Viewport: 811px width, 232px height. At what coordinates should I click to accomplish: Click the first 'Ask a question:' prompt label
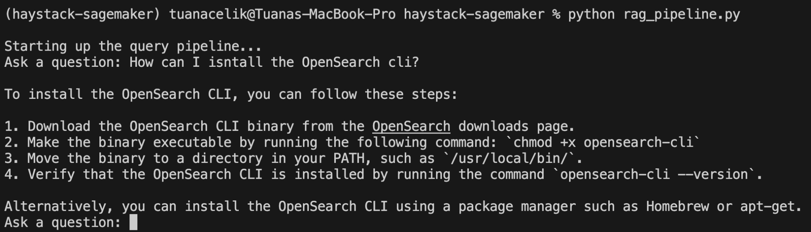coord(63,62)
